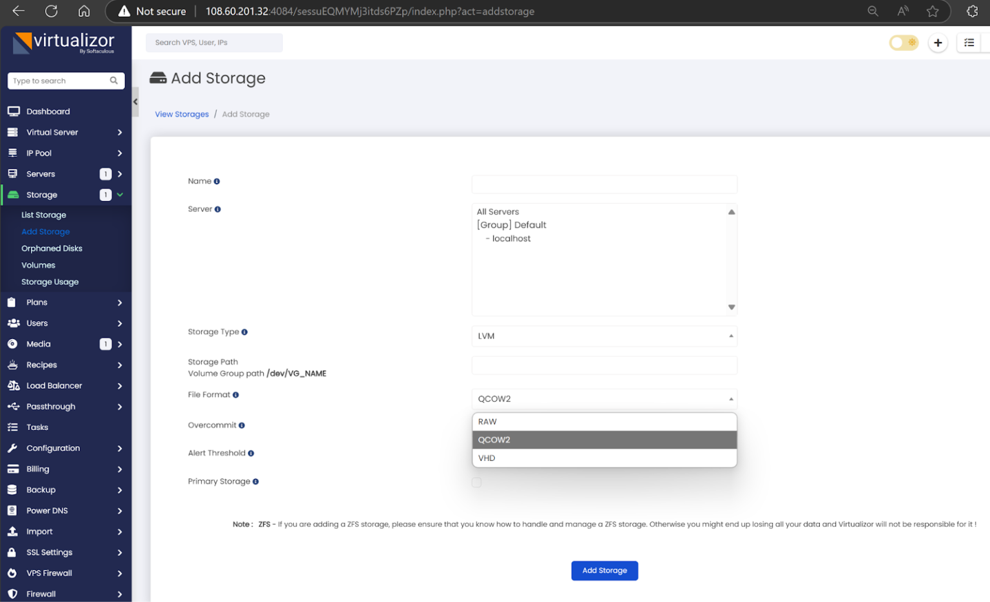
Task: Select the Load Balancer icon
Action: click(x=14, y=385)
